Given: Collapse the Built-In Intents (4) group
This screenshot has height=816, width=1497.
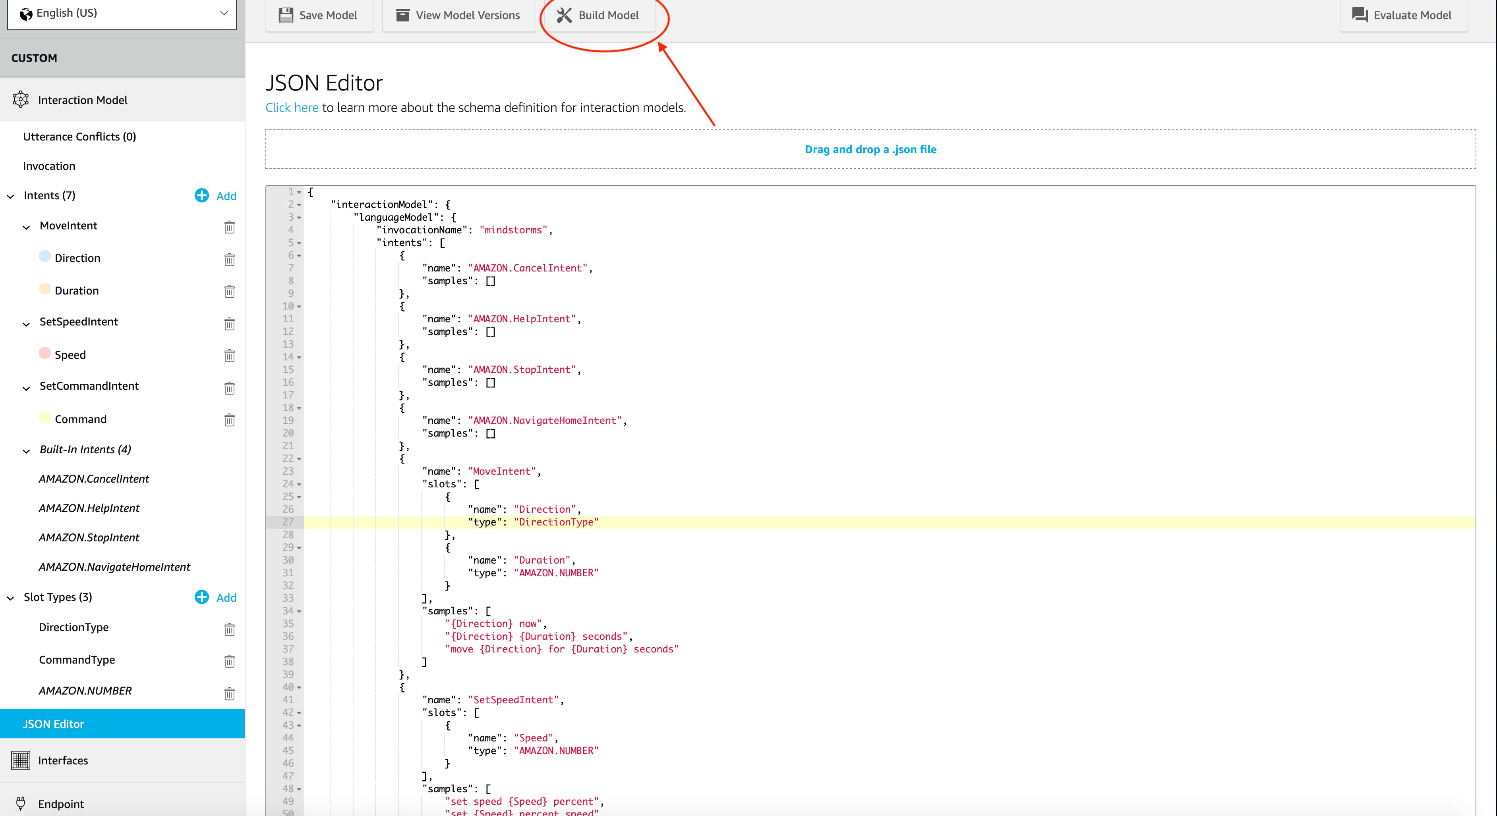Looking at the screenshot, I should (26, 451).
